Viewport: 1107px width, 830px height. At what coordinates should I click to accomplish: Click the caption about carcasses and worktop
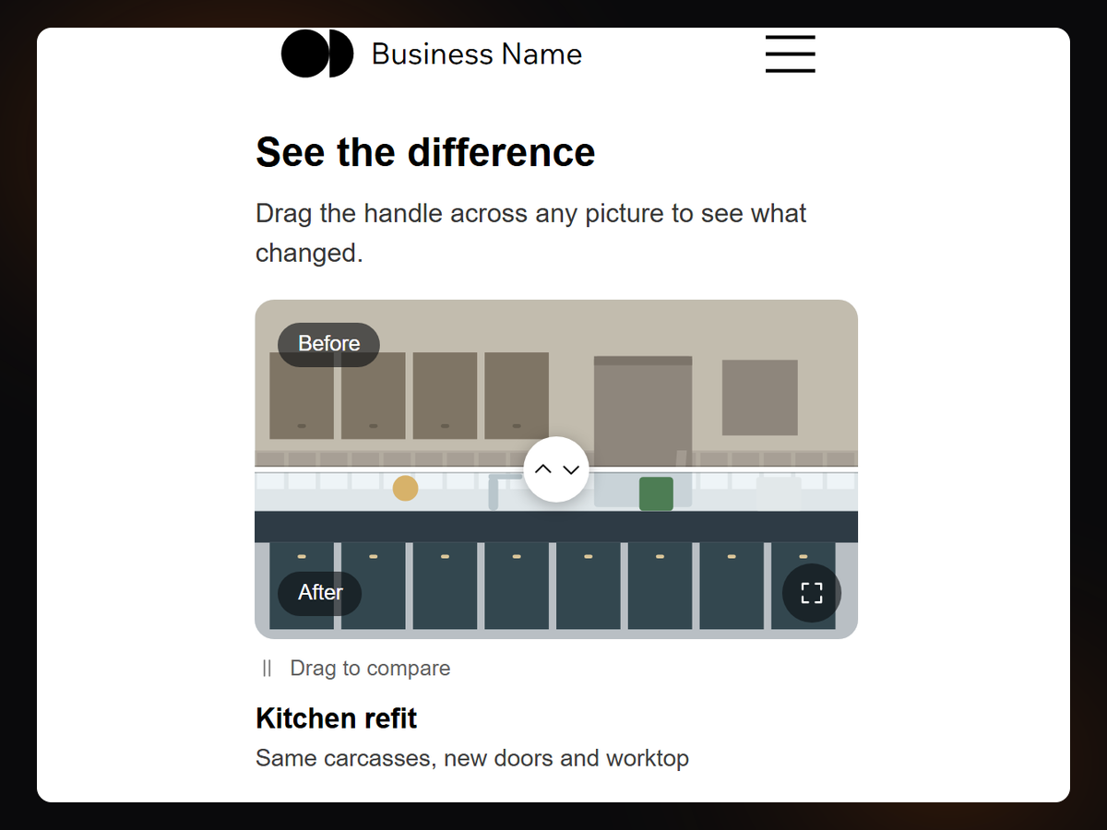pos(472,759)
